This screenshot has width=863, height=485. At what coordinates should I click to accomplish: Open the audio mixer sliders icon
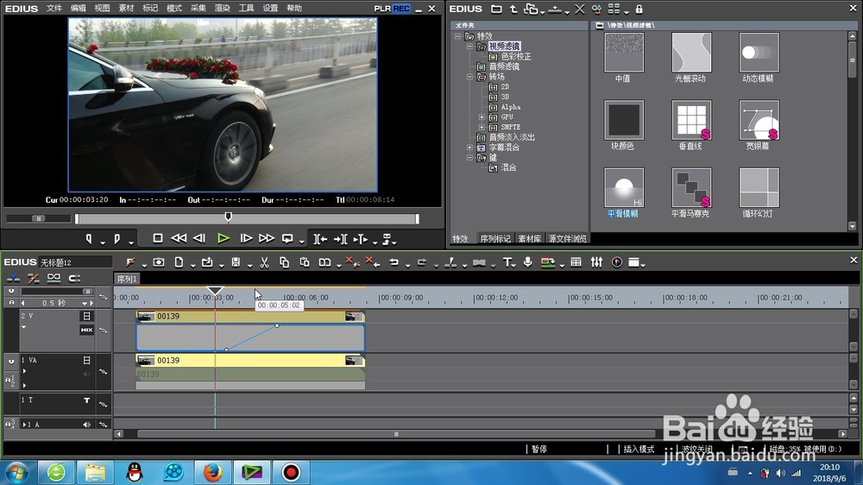(596, 262)
